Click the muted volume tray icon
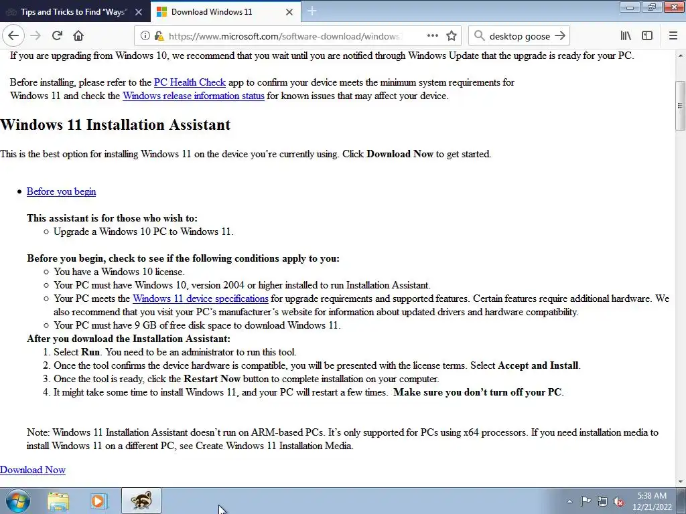 618,501
